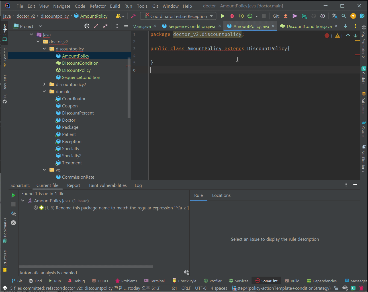Collapse the discountpolicy package
The height and width of the screenshot is (292, 368).
tap(44, 49)
